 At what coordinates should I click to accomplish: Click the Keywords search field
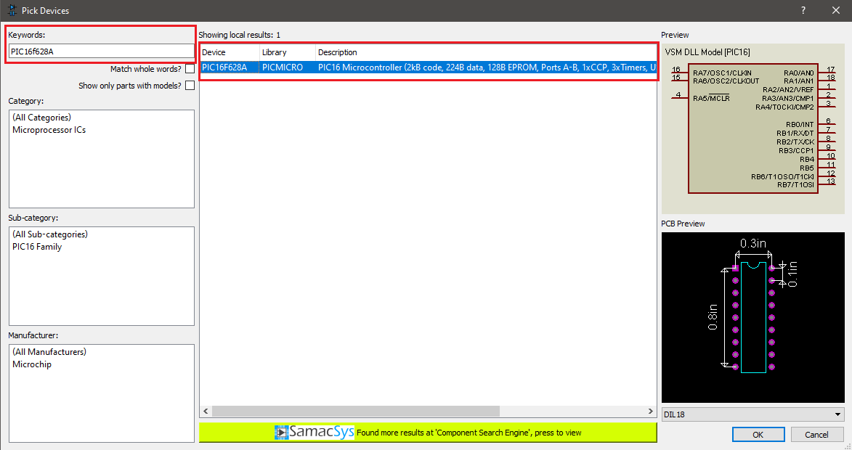click(101, 52)
